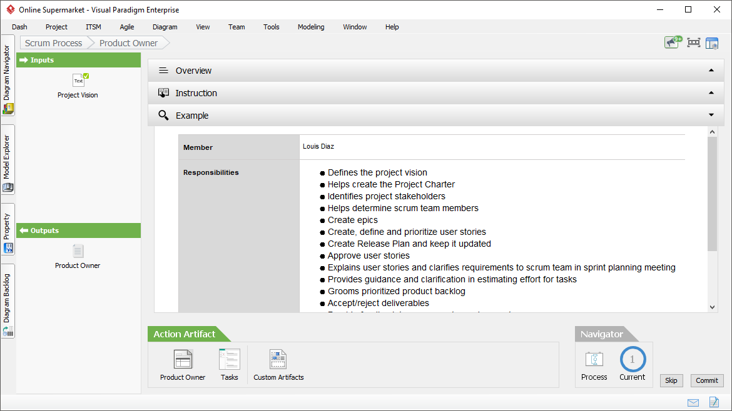
Task: Open the panel layout toolbar icon
Action: click(x=712, y=43)
